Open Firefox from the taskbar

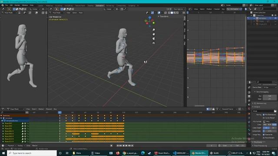point(118,153)
